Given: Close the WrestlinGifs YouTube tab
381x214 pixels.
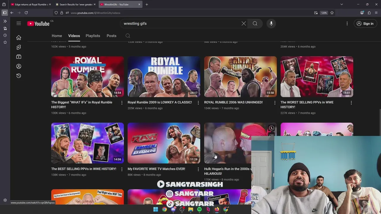Looking at the screenshot, I should pos(139,4).
